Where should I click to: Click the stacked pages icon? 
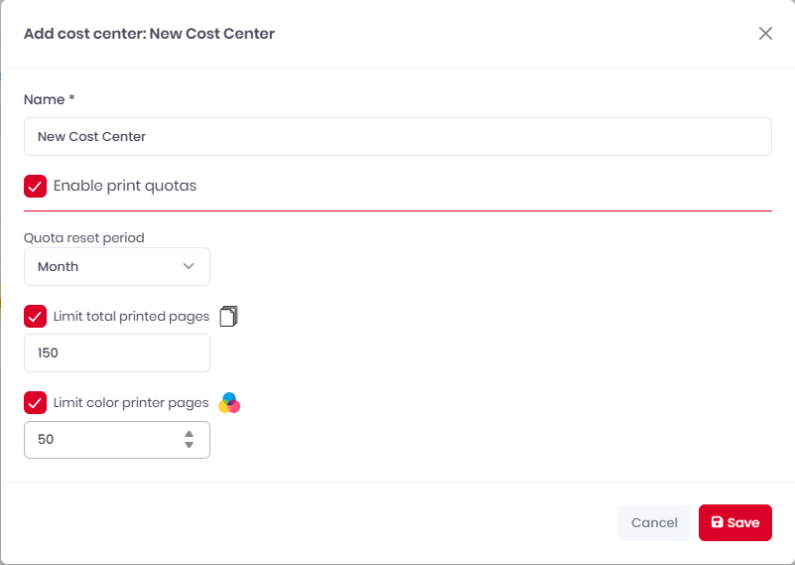[x=228, y=317]
